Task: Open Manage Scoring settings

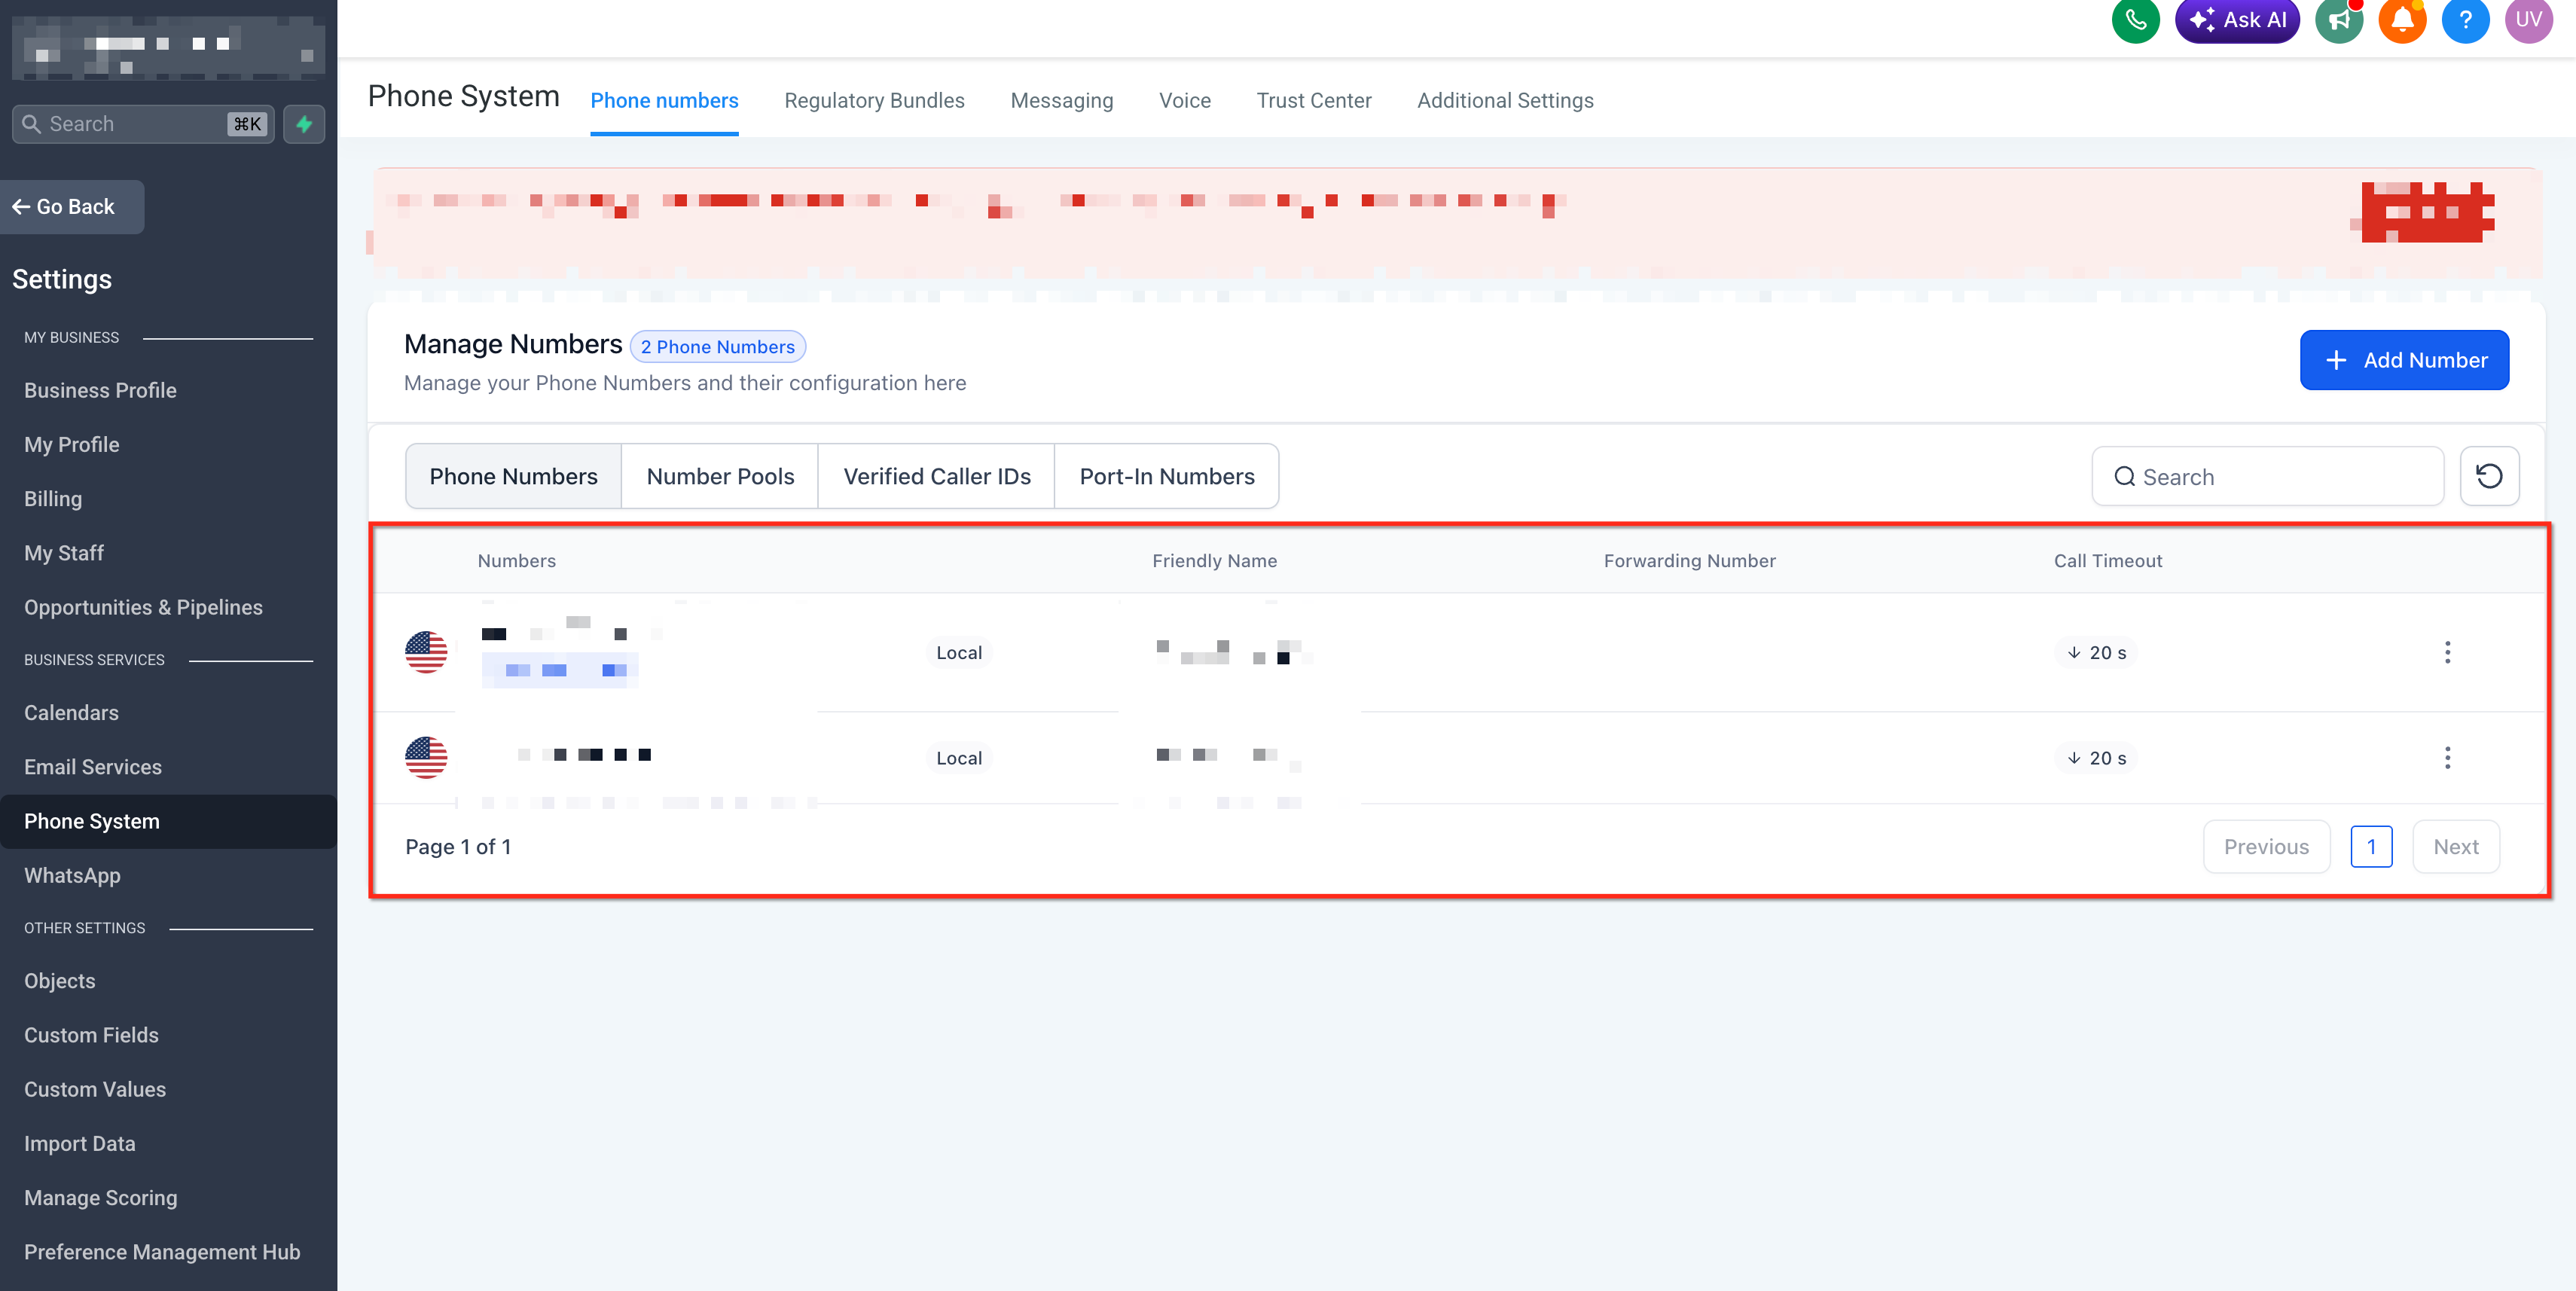Action: [x=101, y=1198]
